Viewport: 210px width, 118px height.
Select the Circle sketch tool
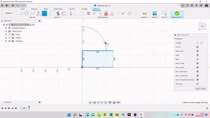(27, 13)
